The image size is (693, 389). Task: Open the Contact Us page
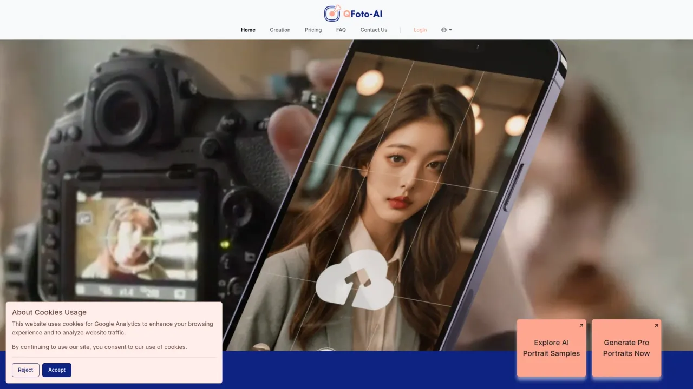[x=374, y=30]
